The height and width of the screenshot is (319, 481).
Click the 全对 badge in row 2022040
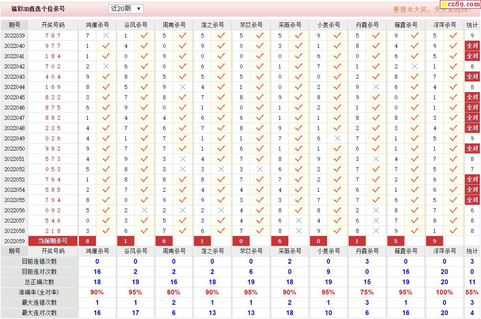click(472, 46)
